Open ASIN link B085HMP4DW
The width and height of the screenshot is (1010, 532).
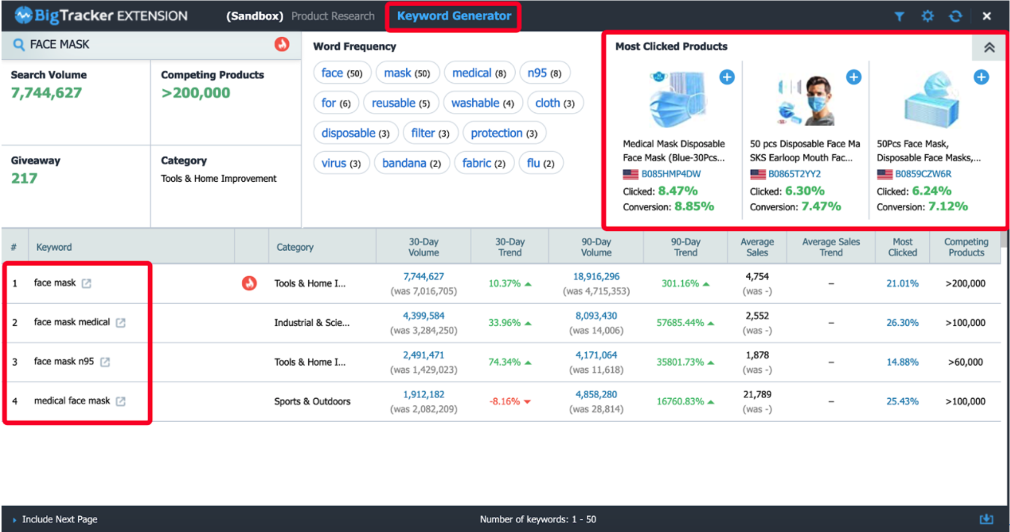point(671,174)
